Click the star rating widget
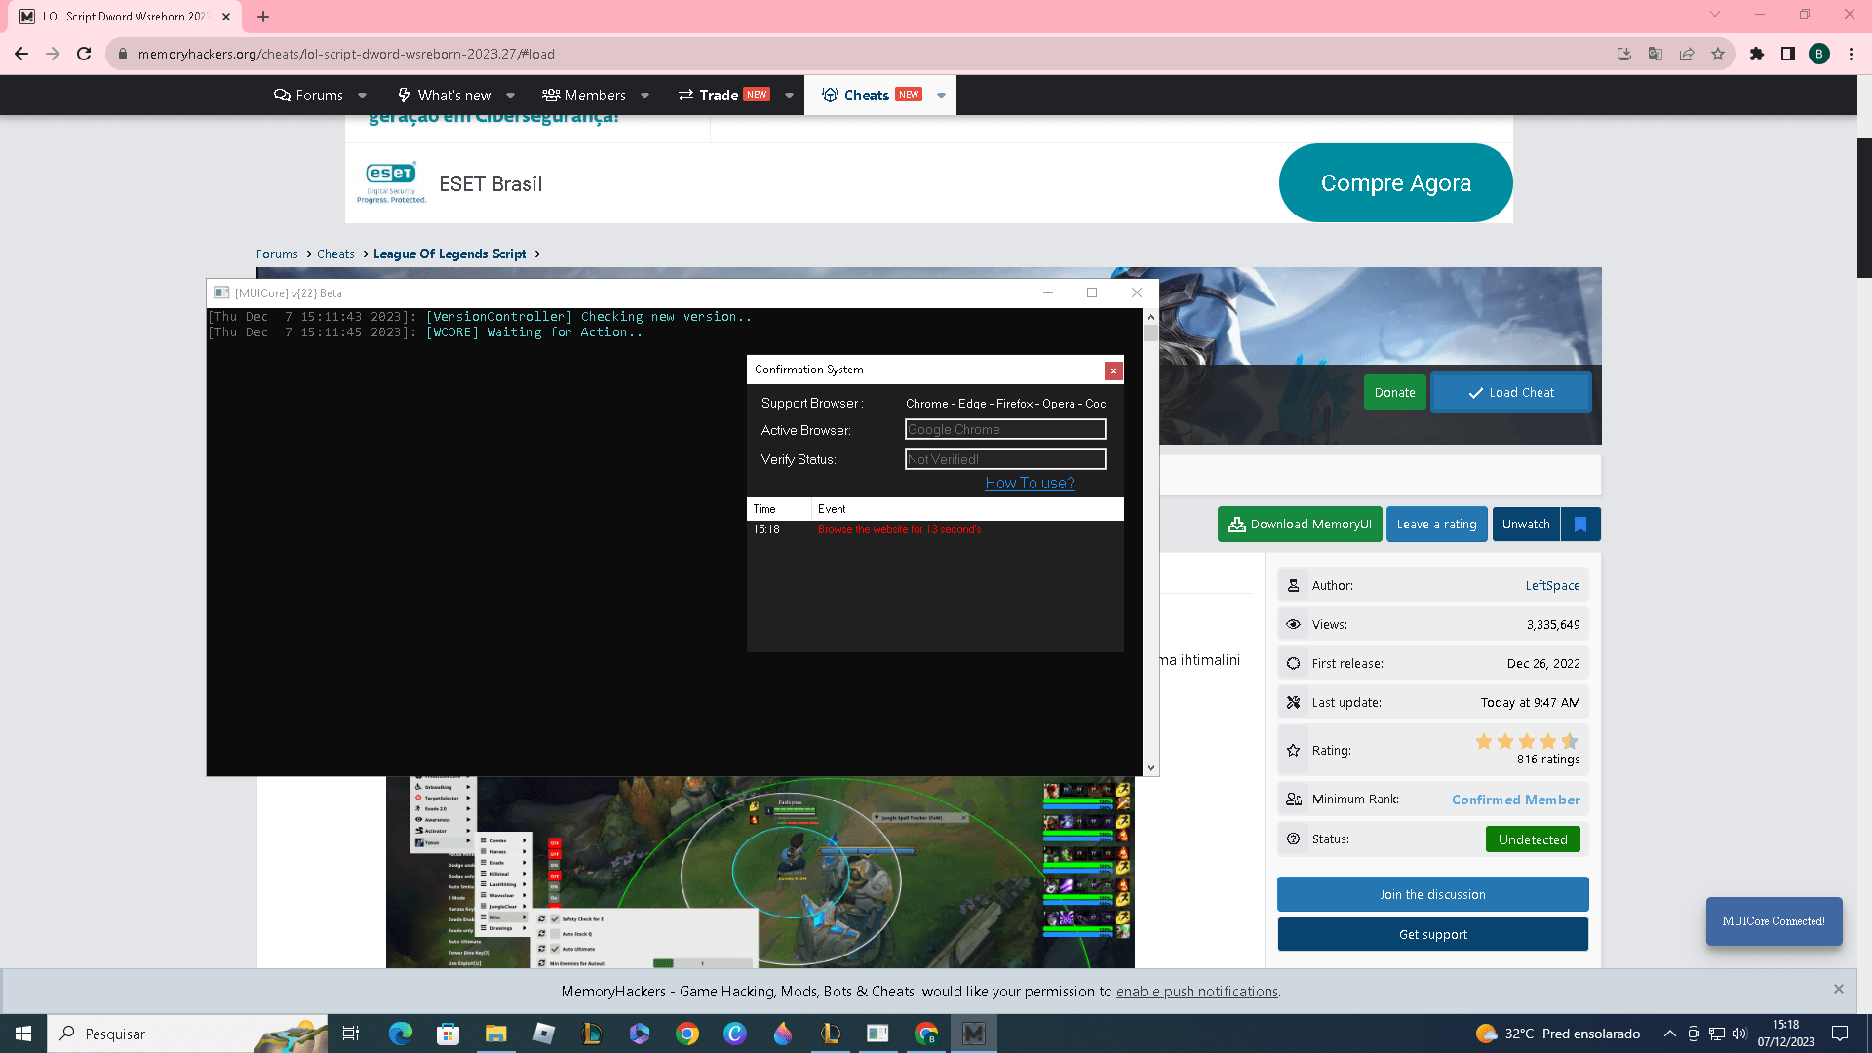The height and width of the screenshot is (1053, 1872). (1526, 741)
